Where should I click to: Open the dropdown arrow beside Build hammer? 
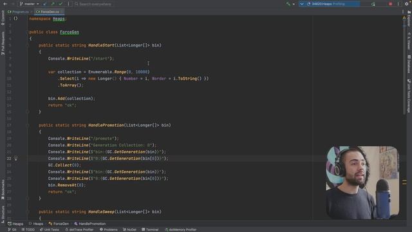pos(294,4)
